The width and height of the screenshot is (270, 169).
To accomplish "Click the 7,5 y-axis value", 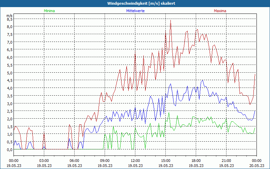I will [10, 34].
